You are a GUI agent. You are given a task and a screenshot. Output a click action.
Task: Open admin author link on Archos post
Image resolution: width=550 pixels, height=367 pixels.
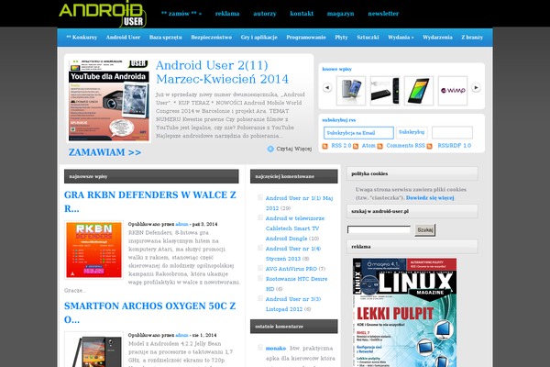pos(181,335)
